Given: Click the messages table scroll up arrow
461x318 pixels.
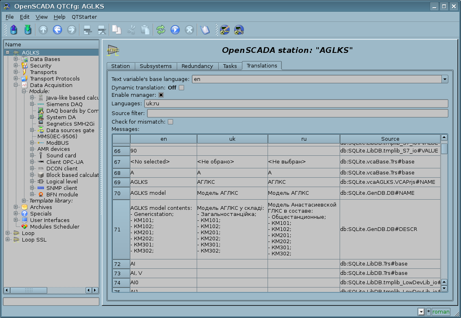Looking at the screenshot, I should (x=444, y=137).
